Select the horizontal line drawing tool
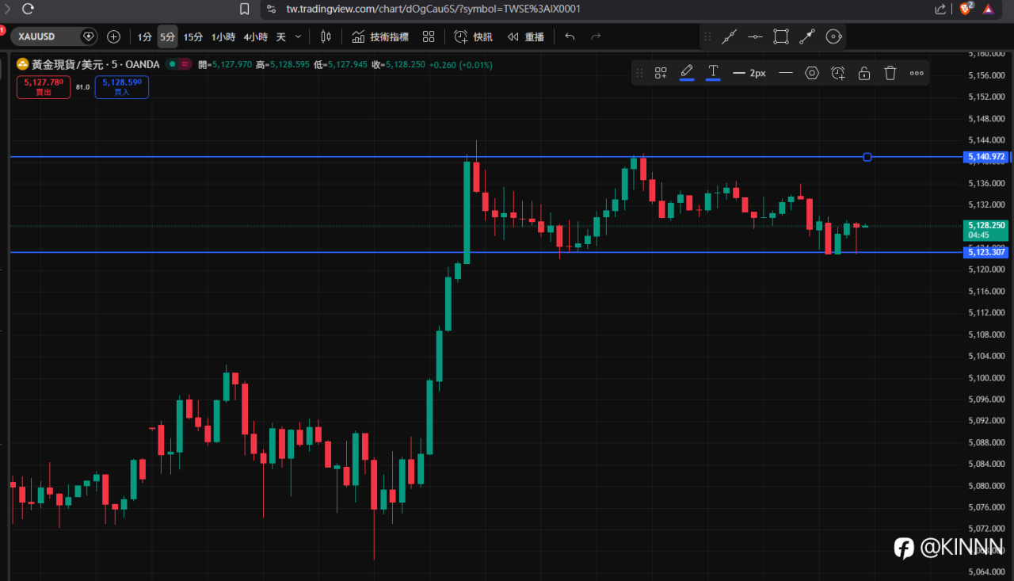The height and width of the screenshot is (581, 1014). [755, 36]
